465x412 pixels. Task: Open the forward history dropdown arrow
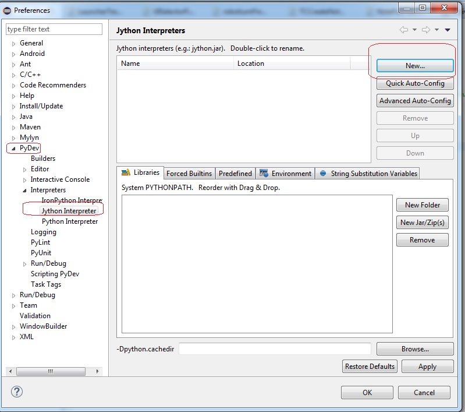point(436,30)
